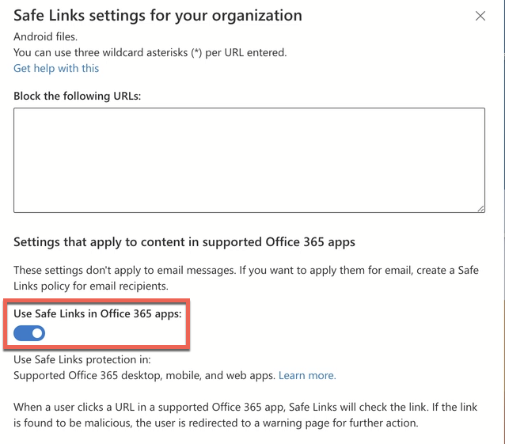Click the wildcard asterisks instruction text
This screenshot has width=505, height=444.
(x=150, y=52)
